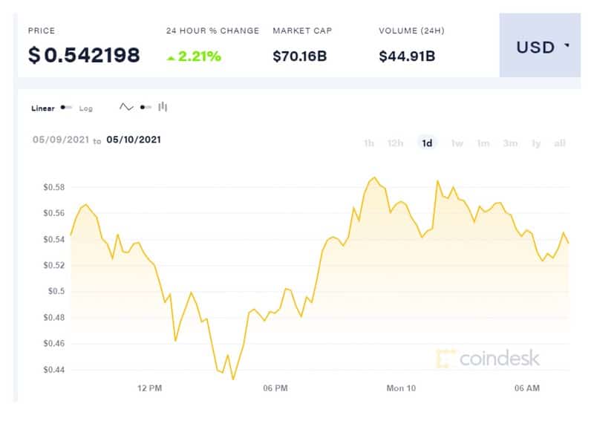Toggle the Linear/Log scale switch
This screenshot has height=441, width=594.
click(x=66, y=108)
